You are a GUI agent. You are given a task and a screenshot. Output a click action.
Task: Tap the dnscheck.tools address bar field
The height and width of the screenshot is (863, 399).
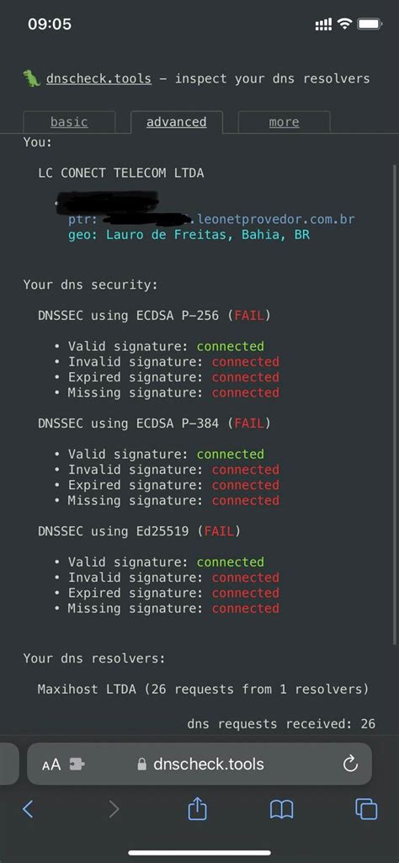coord(199,764)
